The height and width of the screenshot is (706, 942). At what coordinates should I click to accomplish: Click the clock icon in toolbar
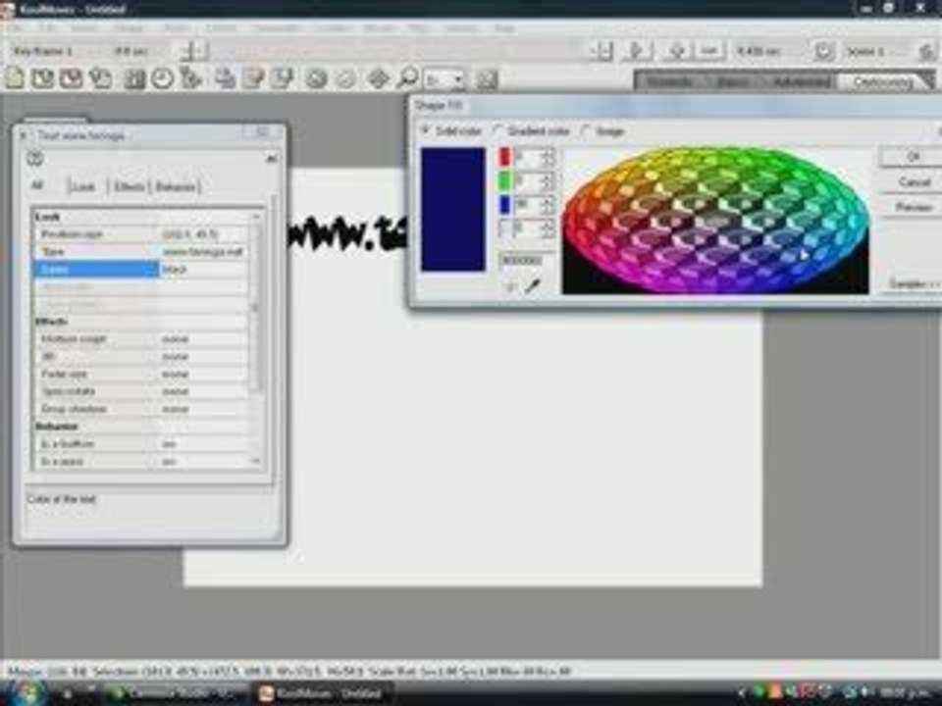162,78
